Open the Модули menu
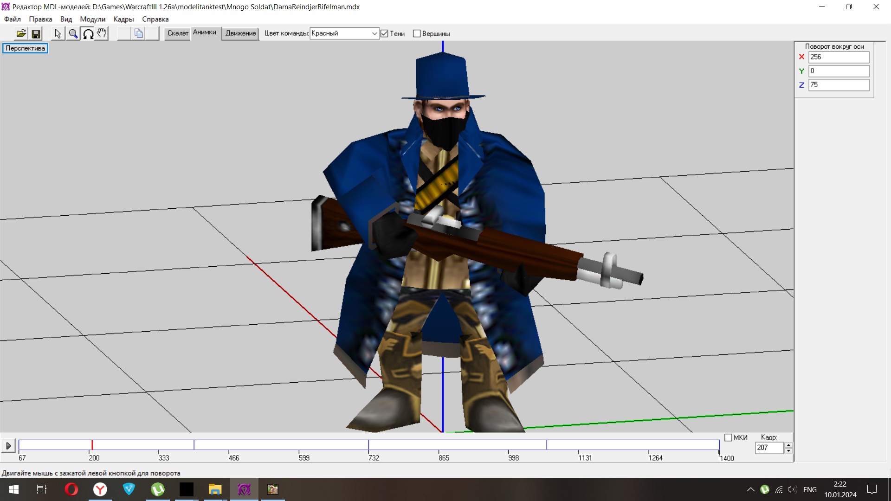891x501 pixels. pyautogui.click(x=92, y=19)
